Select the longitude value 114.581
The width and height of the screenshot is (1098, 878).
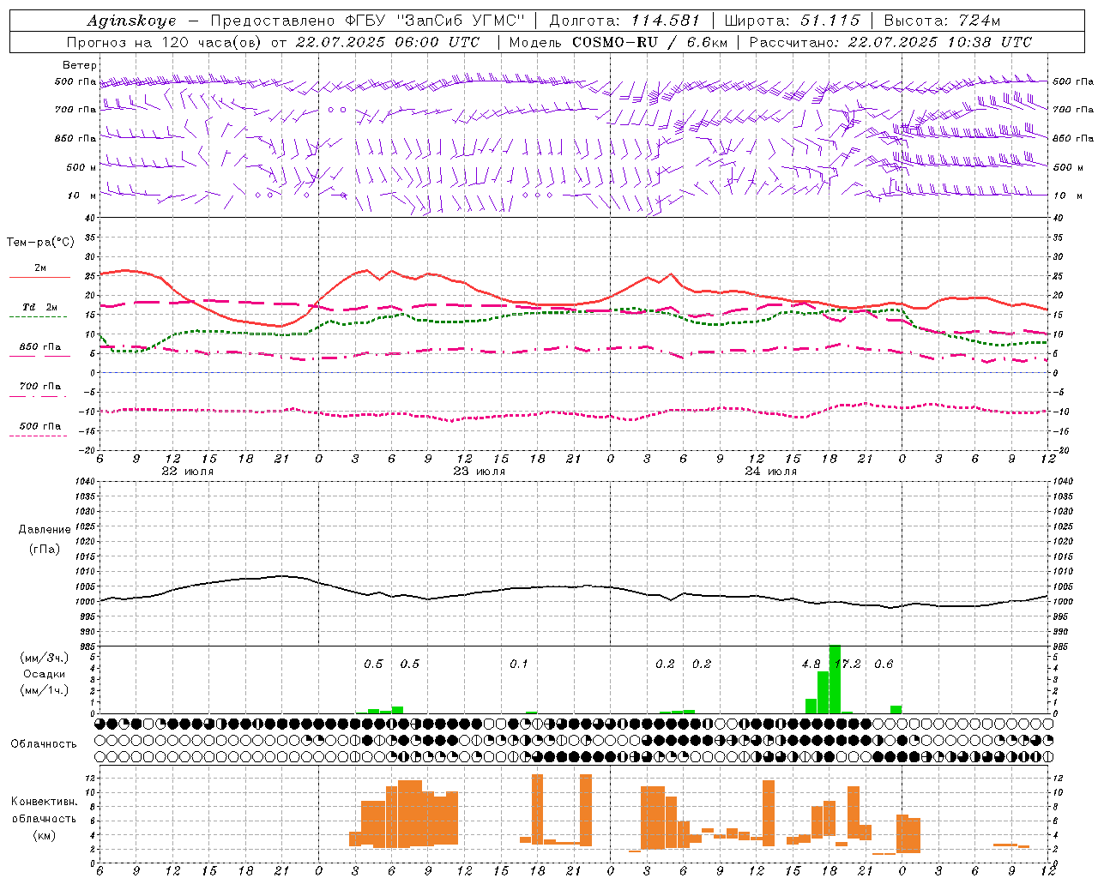pos(665,21)
